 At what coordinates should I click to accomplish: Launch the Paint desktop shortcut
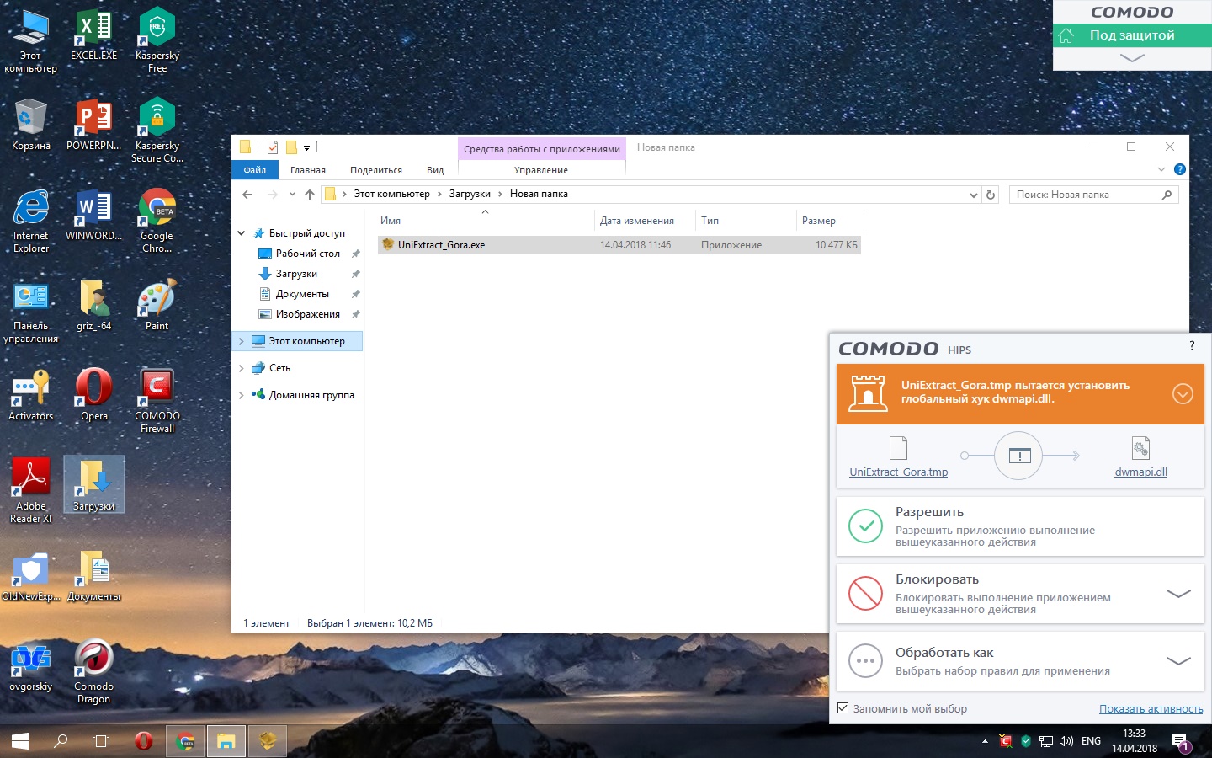click(157, 306)
